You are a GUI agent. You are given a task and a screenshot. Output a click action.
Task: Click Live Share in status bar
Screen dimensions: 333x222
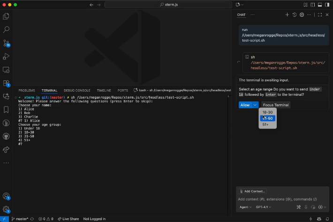point(68,219)
